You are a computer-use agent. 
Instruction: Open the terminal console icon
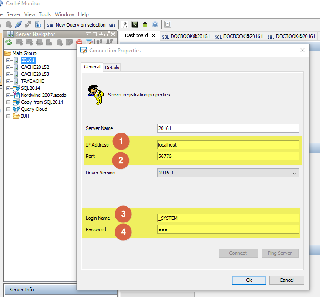coord(135,25)
